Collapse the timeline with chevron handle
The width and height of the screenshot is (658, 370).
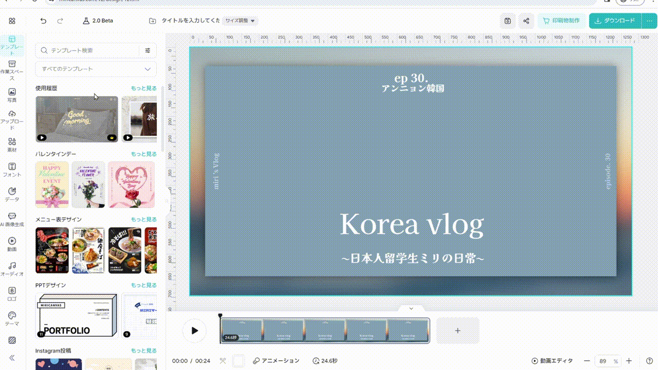[411, 308]
